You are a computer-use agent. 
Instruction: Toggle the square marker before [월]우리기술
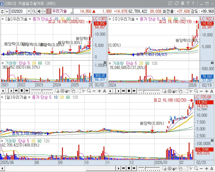pyautogui.click(x=2, y=19)
